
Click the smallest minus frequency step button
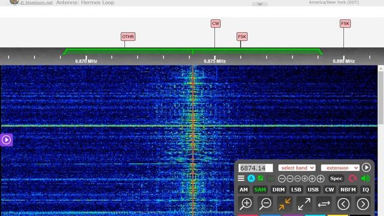298,179
